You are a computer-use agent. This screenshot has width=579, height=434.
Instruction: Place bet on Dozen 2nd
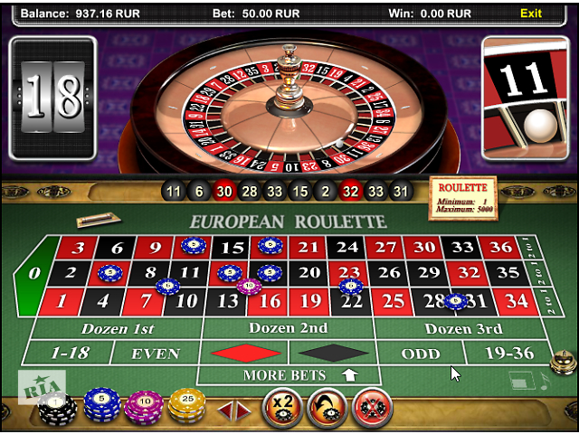pyautogui.click(x=289, y=328)
